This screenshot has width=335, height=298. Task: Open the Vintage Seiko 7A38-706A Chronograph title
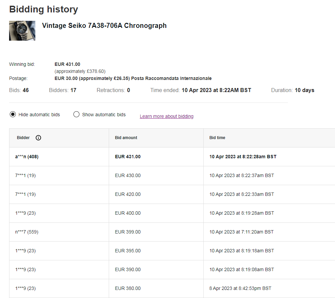pyautogui.click(x=104, y=26)
